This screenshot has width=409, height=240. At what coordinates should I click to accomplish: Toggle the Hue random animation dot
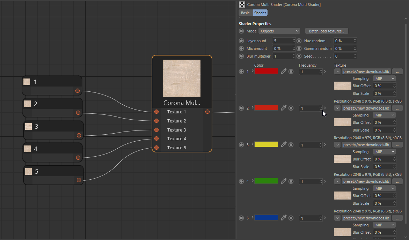coord(299,41)
